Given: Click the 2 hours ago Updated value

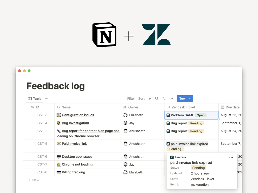Looking at the screenshot, I should (200, 173).
